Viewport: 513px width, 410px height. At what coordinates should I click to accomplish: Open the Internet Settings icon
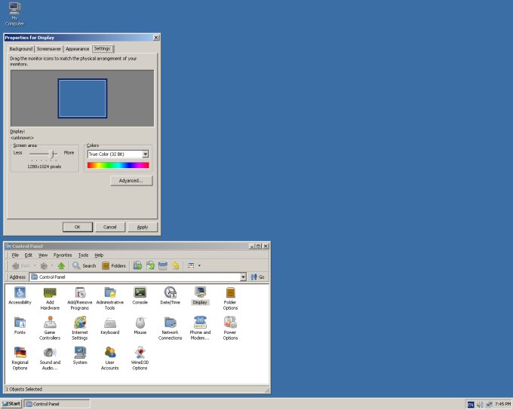[x=80, y=329]
